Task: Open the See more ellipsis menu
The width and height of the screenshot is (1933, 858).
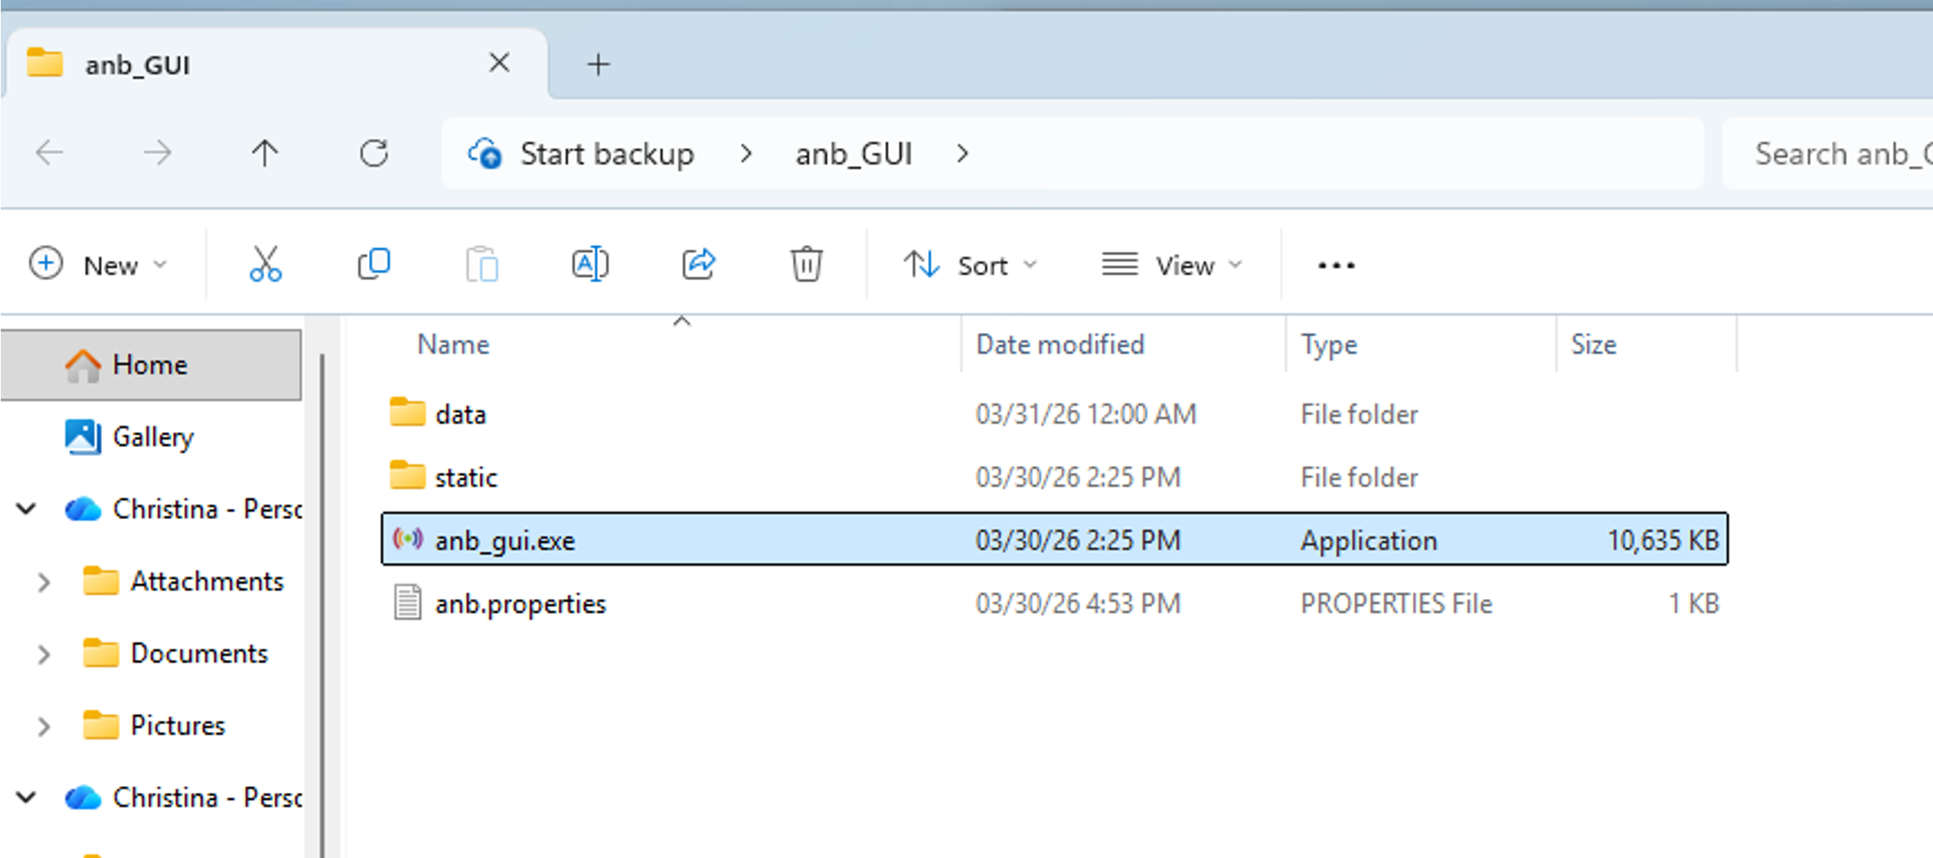Action: coord(1335,266)
